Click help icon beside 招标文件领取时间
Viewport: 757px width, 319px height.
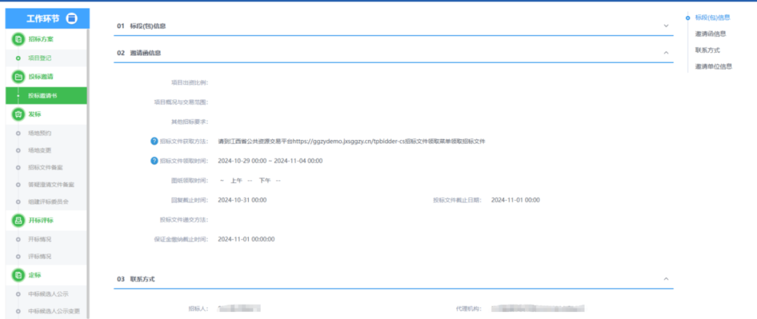tap(154, 160)
